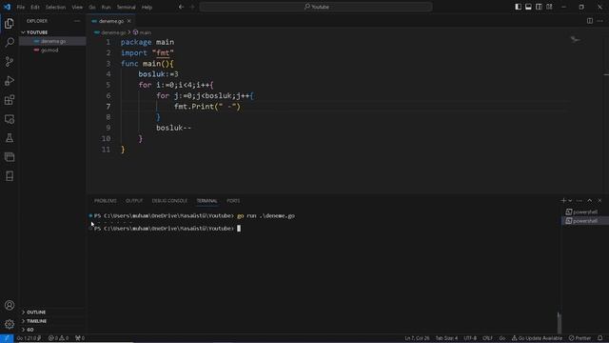
Task: Open the Extensions view
Action: [x=10, y=100]
